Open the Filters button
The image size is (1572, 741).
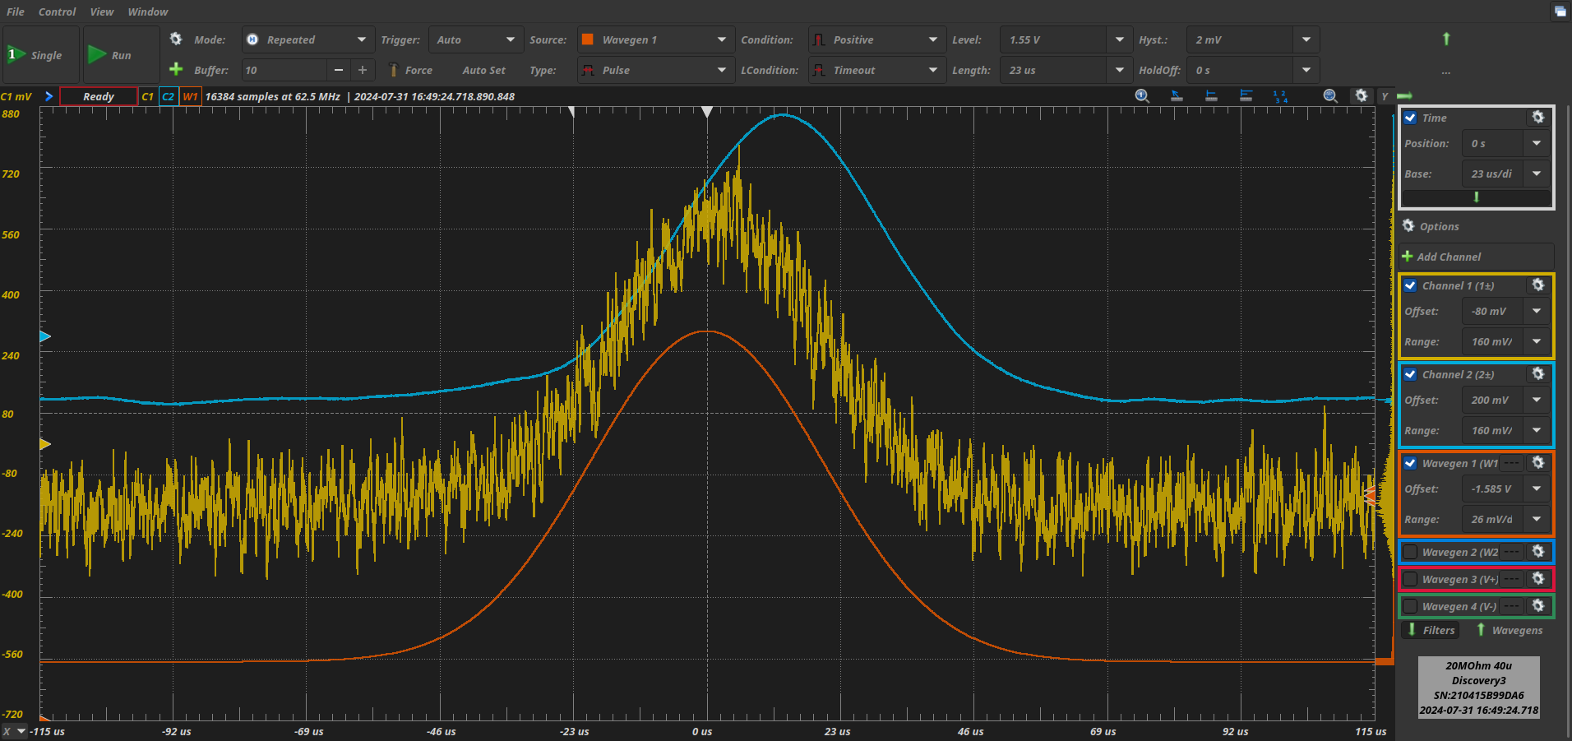click(x=1431, y=630)
